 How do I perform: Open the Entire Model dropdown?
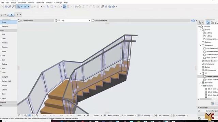[113, 115]
